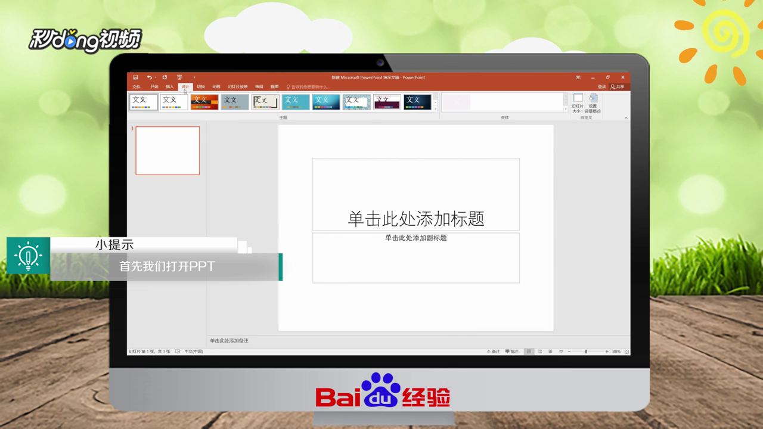Open the 视图 ribbon tab
Image resolution: width=763 pixels, height=429 pixels.
[274, 87]
